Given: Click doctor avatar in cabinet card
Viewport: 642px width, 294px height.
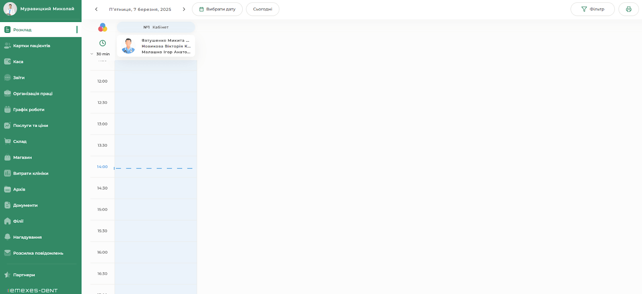Looking at the screenshot, I should point(128,46).
